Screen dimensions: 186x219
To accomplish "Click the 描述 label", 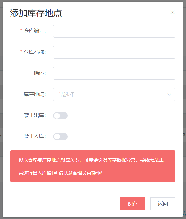I will (40, 73).
